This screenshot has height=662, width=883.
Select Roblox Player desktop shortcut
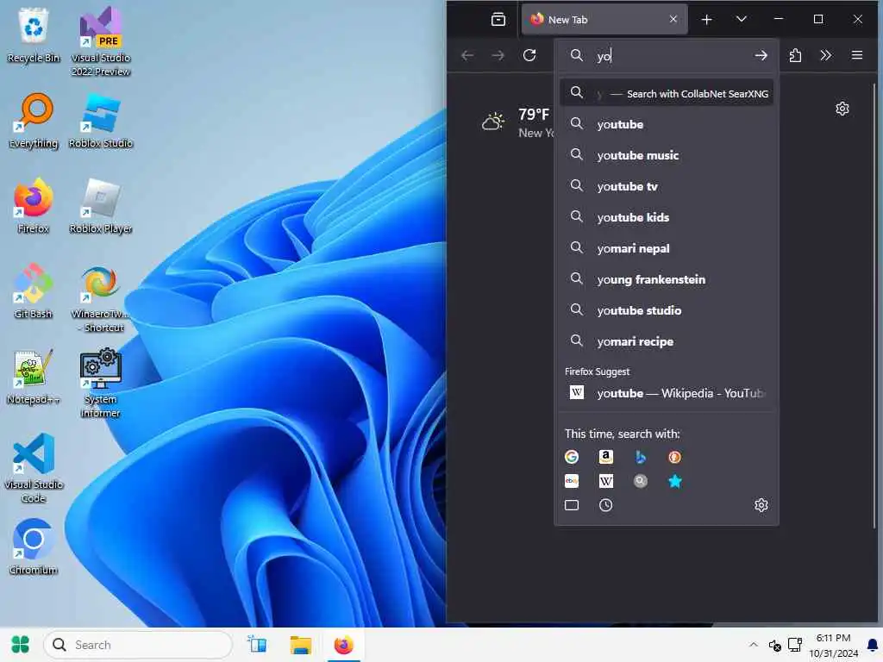point(101,206)
